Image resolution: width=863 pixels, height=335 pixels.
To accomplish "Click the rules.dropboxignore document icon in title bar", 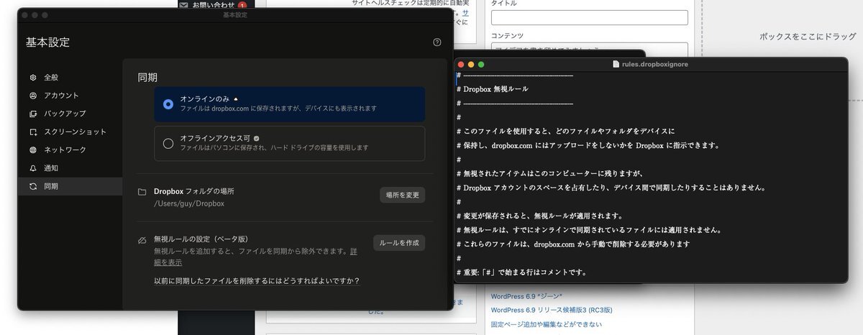I will (616, 64).
